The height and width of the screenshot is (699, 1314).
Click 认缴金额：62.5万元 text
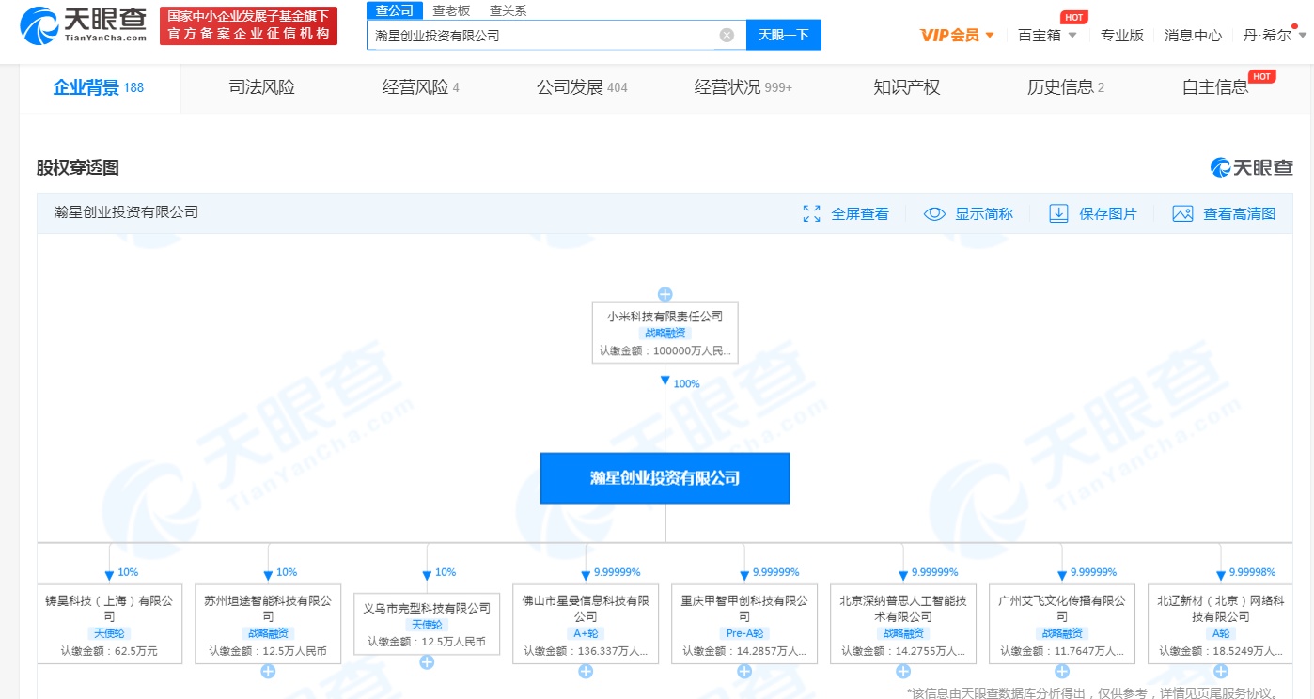(x=109, y=650)
